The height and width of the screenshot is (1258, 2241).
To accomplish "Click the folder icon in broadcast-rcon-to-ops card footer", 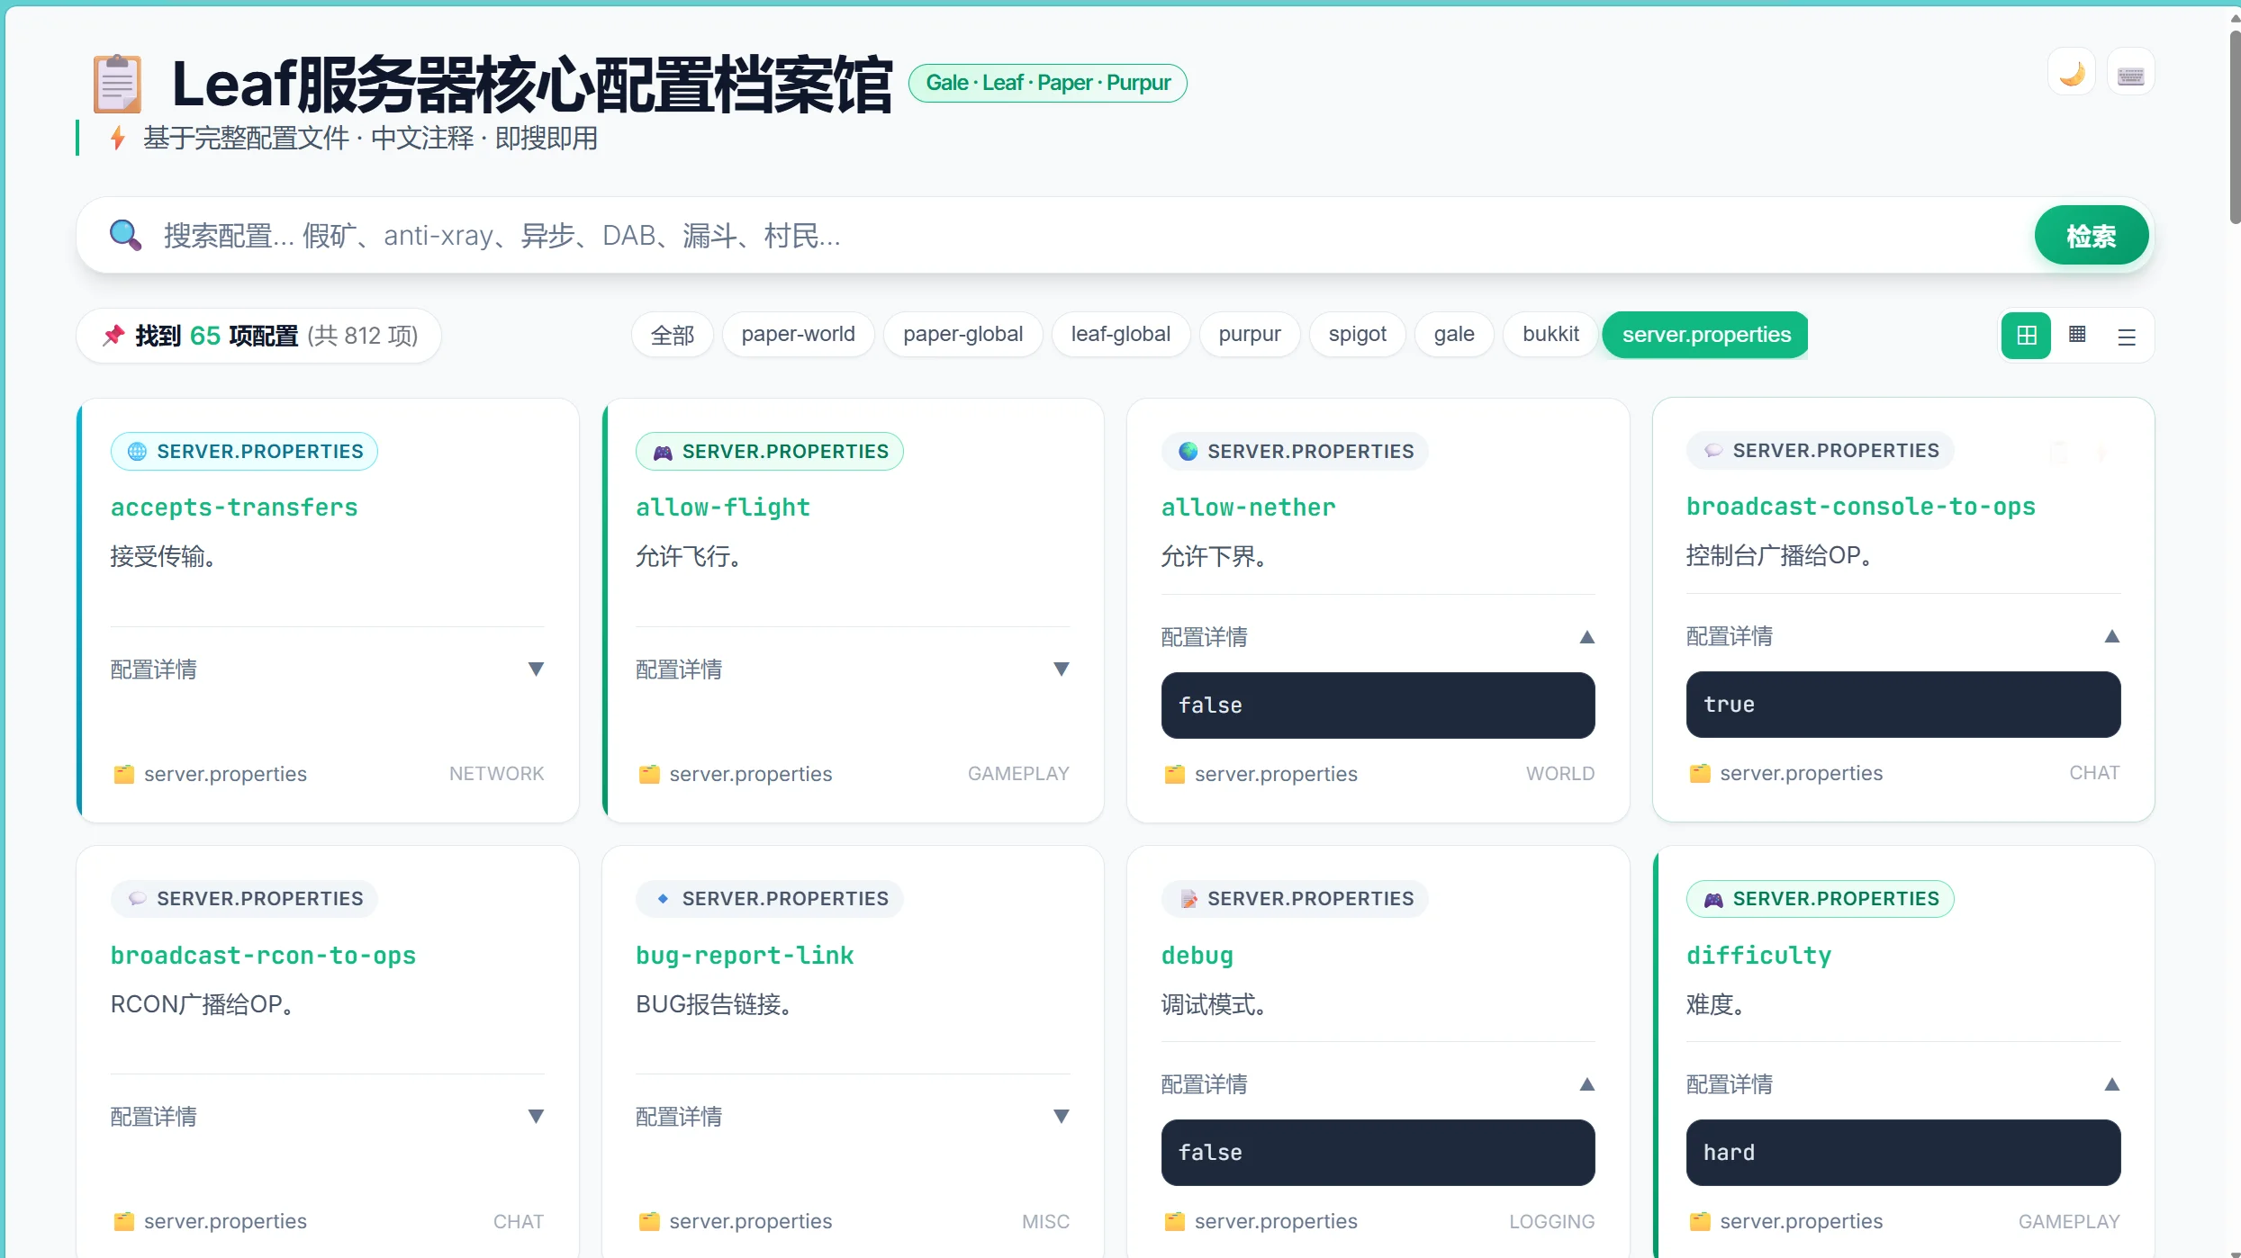I will 123,1221.
